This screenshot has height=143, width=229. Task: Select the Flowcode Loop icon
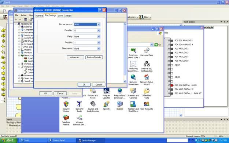pyautogui.click(x=3, y=52)
